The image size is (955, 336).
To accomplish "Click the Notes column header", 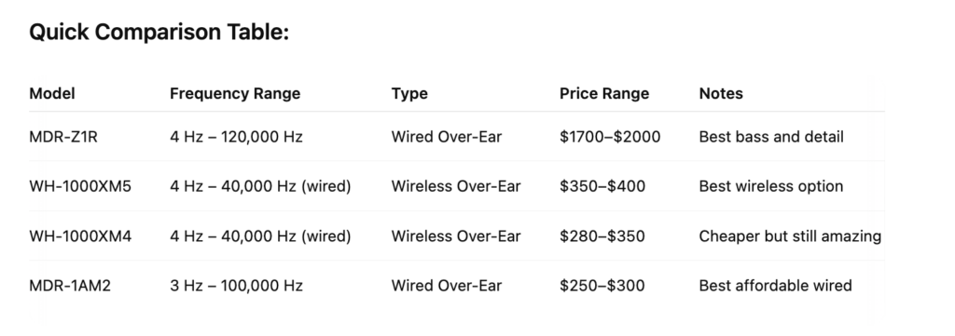I will coord(721,94).
